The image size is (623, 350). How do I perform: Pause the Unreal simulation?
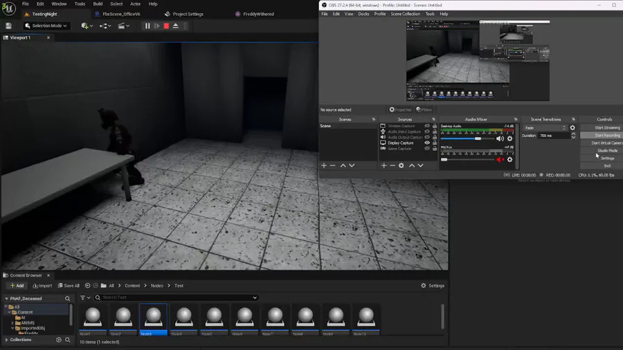pyautogui.click(x=147, y=26)
